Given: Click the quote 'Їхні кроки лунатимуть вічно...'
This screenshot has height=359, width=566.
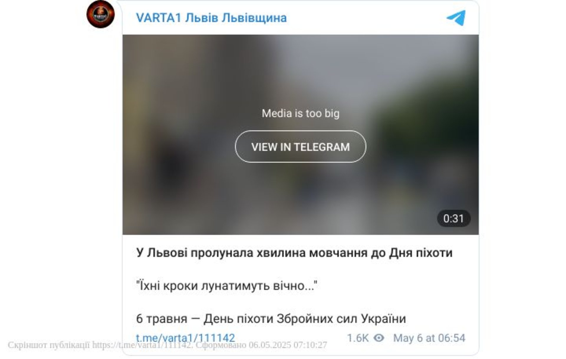Looking at the screenshot, I should pyautogui.click(x=227, y=286).
